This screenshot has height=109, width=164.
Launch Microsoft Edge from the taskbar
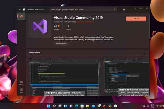(x=77, y=106)
